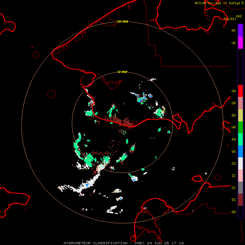Click the '[CLAS]' legend header text
Screen dimensions: 245x245
pyautogui.click(x=230, y=19)
